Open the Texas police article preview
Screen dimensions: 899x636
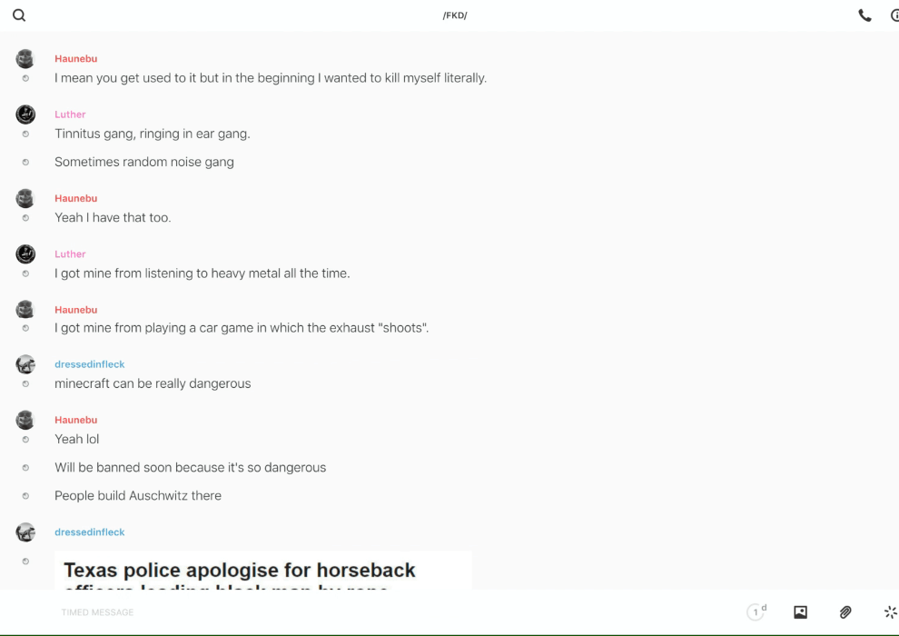(262, 571)
